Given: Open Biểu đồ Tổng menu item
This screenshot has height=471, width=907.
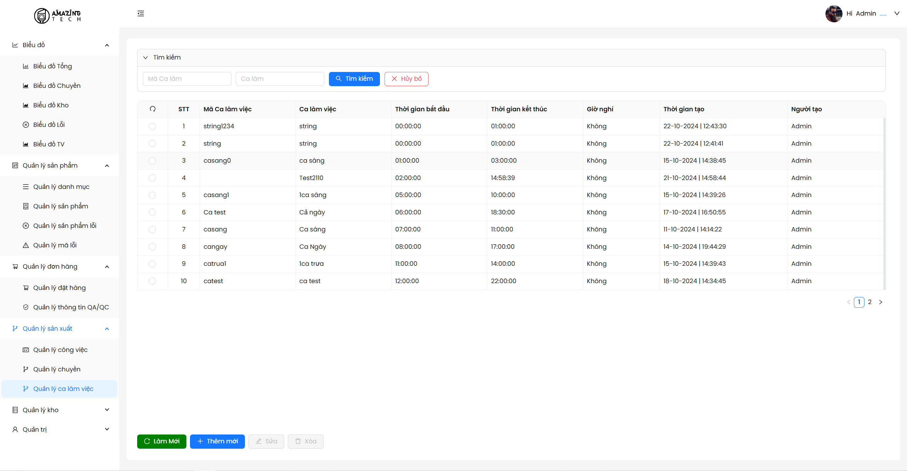Looking at the screenshot, I should [x=52, y=66].
